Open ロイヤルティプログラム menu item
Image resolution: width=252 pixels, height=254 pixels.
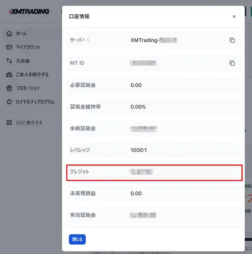coord(35,102)
